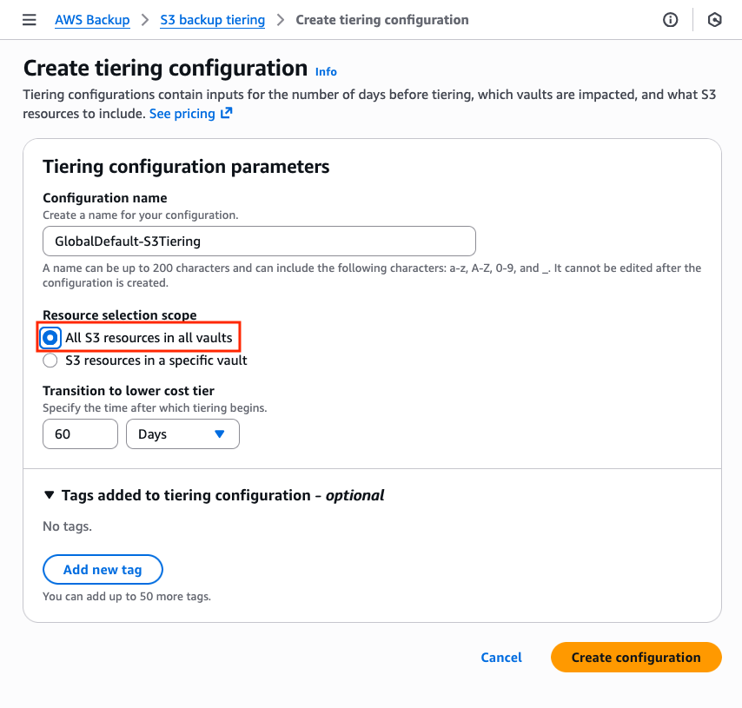The image size is (742, 708).
Task: Cancel the tiering configuration creation
Action: click(x=500, y=657)
